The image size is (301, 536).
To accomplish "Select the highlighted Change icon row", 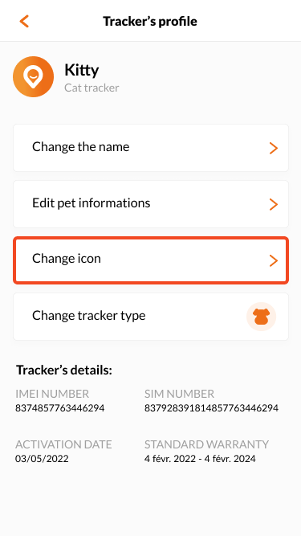I will click(x=151, y=260).
